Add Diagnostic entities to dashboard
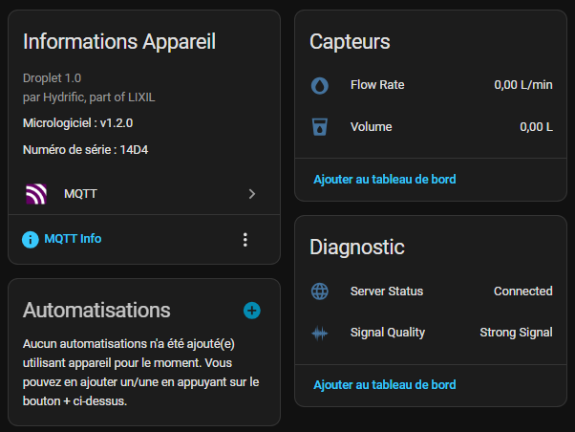This screenshot has height=432, width=575. [x=385, y=384]
